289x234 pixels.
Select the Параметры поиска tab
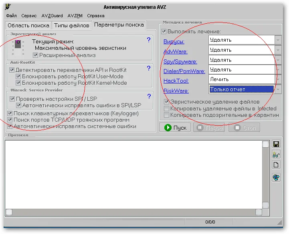119,25
